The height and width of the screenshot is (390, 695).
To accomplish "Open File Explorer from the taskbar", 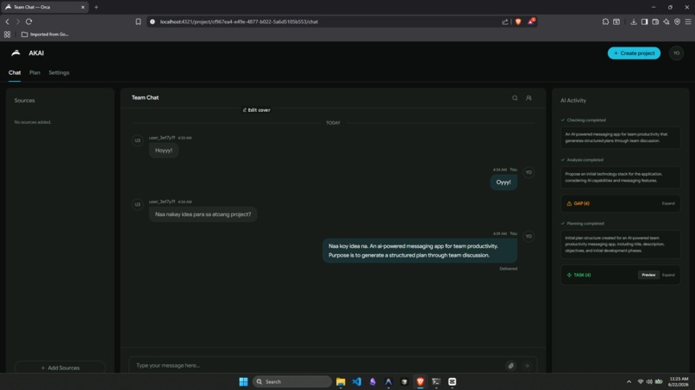I will click(341, 381).
